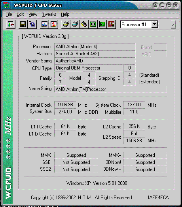
Task: Click the Socket A (Socket 462) platform field
Action: coord(95,54)
